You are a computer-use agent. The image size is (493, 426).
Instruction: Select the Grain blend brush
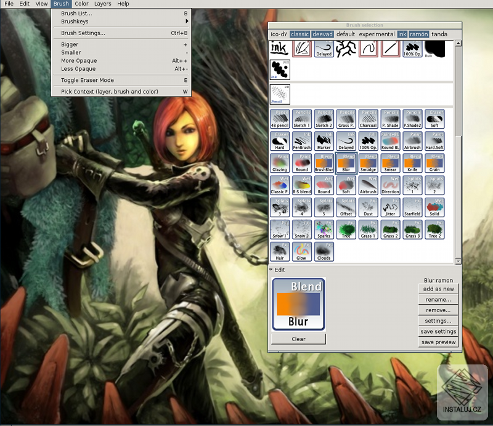pyautogui.click(x=434, y=163)
